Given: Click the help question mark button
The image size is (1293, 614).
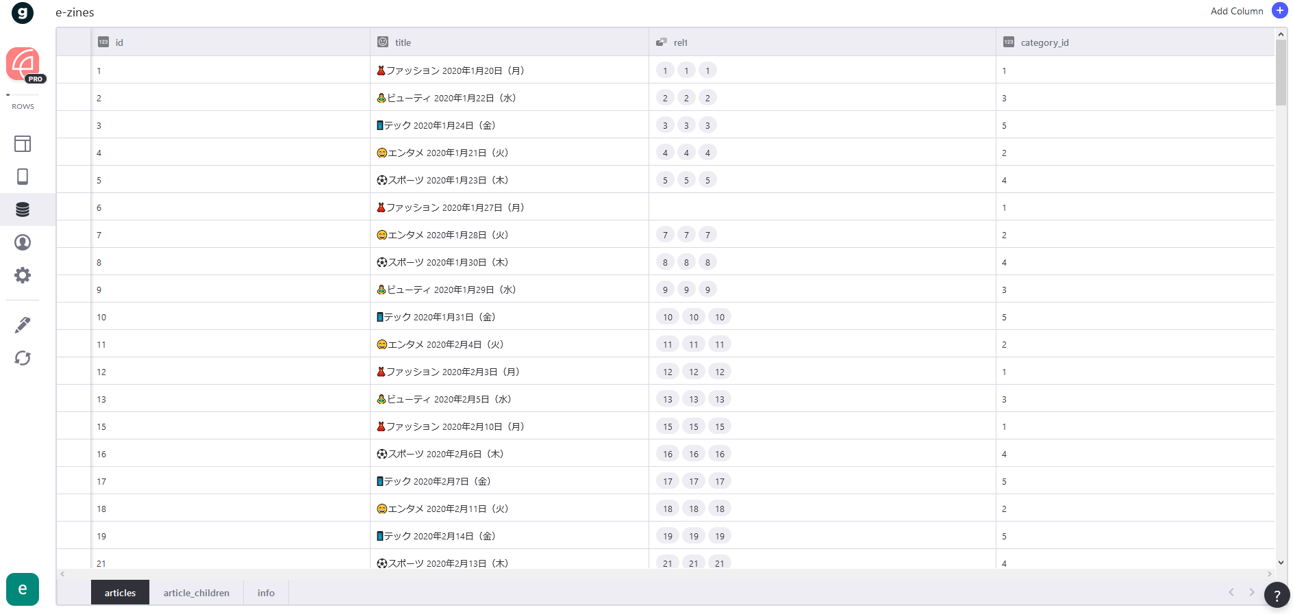Looking at the screenshot, I should 1277,595.
